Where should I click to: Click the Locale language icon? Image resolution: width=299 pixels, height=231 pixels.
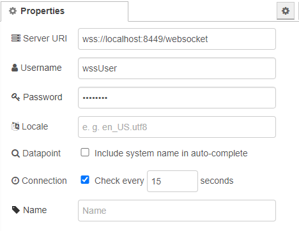point(15,126)
